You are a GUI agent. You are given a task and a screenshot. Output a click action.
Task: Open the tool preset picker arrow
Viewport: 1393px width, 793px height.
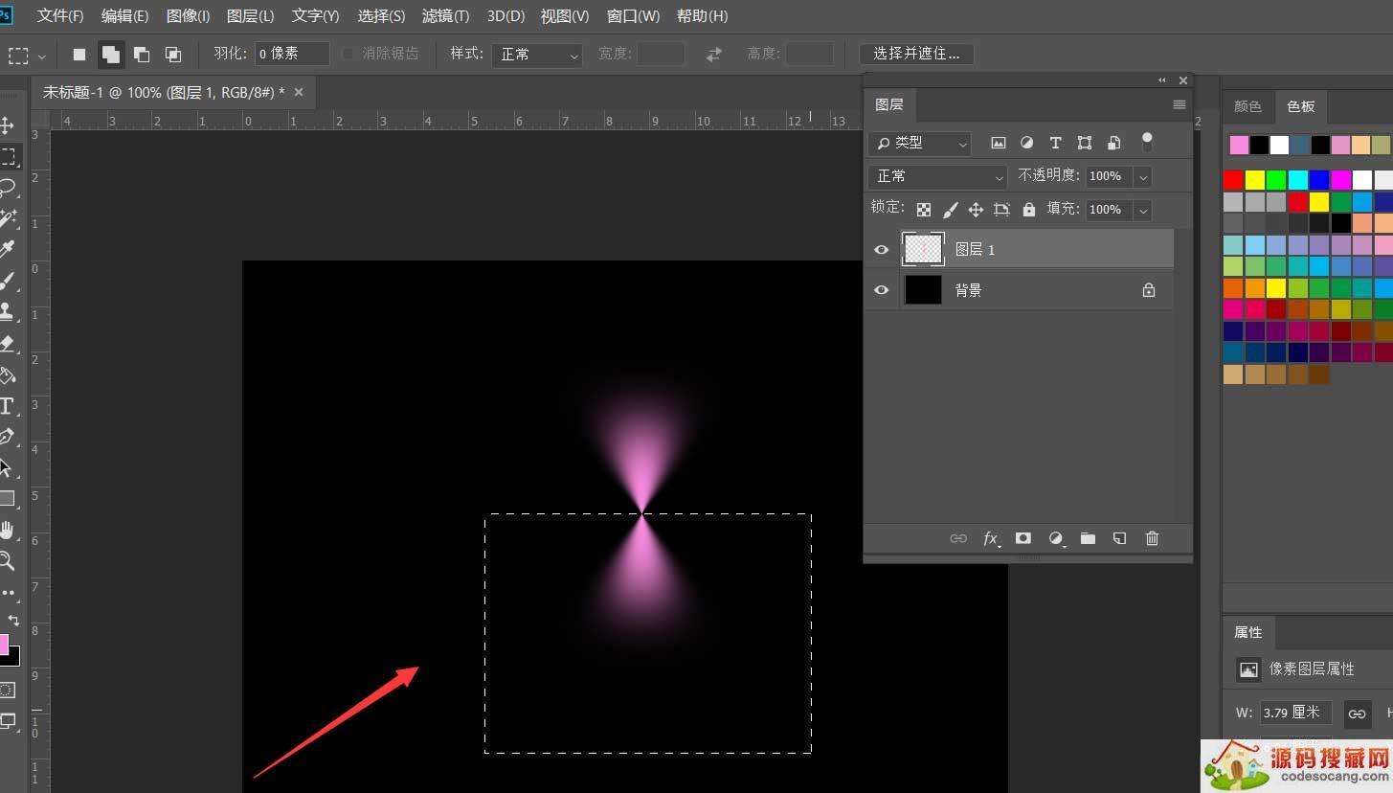tap(41, 57)
